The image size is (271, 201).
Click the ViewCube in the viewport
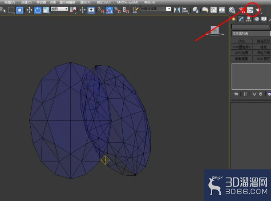215,31
